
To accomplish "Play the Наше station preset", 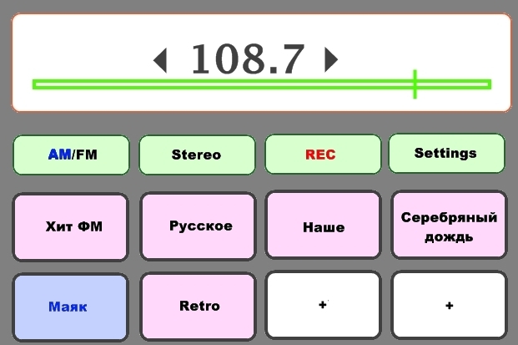I will pos(323,226).
